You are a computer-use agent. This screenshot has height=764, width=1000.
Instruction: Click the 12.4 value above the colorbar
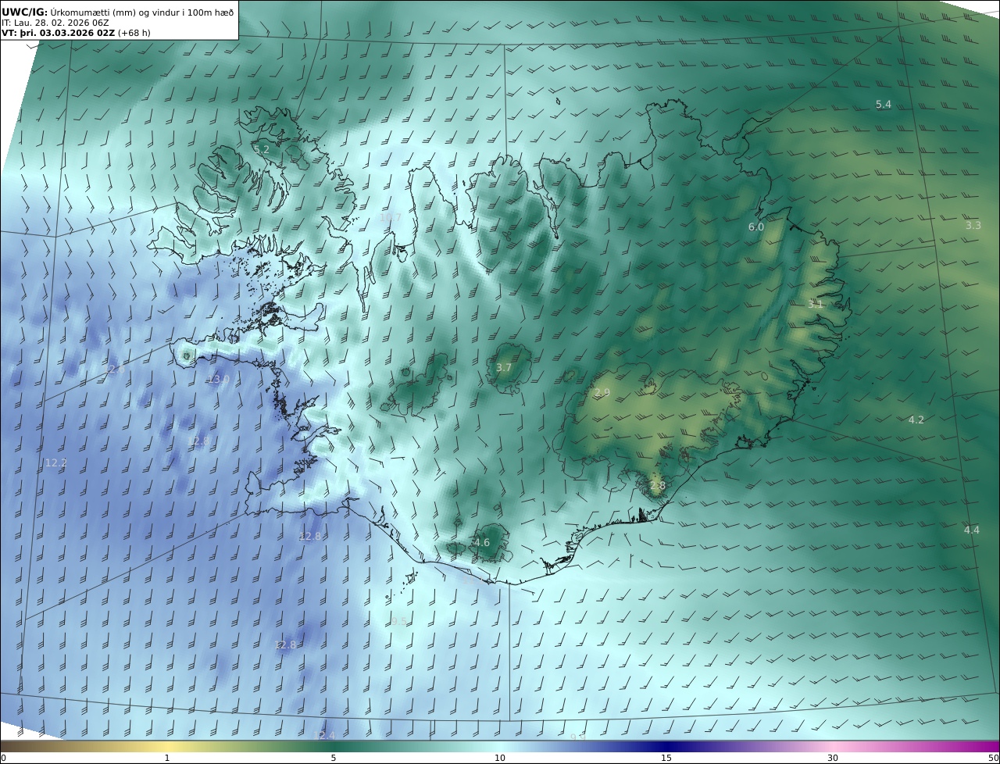click(323, 735)
